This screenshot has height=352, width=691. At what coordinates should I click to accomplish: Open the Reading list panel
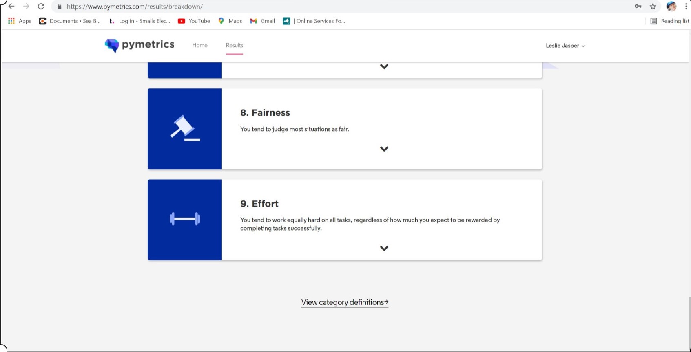[x=669, y=21]
